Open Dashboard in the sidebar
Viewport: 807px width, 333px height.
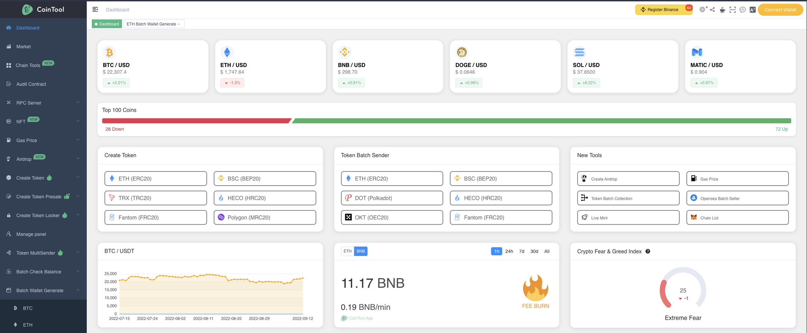tap(43, 28)
